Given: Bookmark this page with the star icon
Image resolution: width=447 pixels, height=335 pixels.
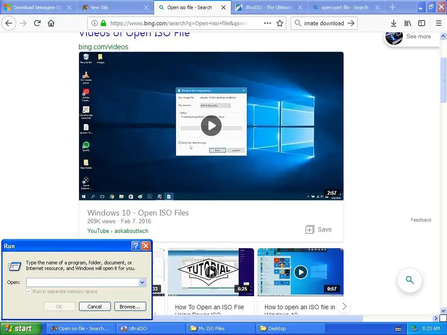Looking at the screenshot, I should point(280,23).
